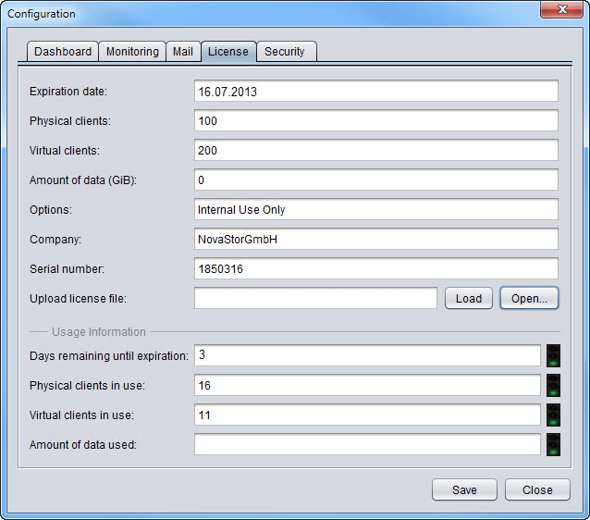Click the Open... button
The height and width of the screenshot is (520, 590).
pyautogui.click(x=529, y=298)
